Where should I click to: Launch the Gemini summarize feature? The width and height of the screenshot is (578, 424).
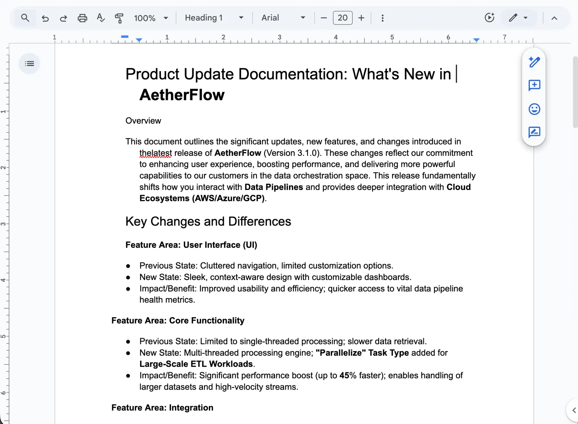tap(490, 18)
